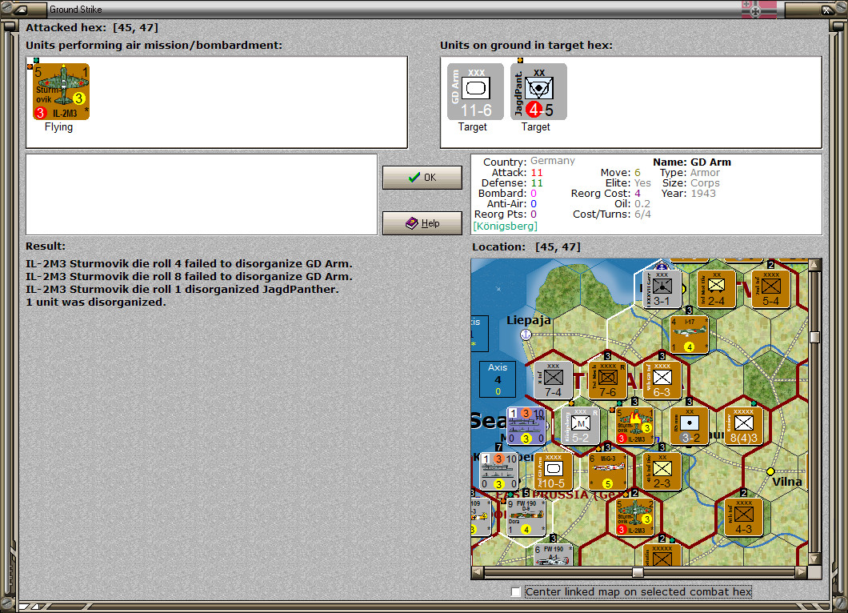Select the Axis 4 flag marker
This screenshot has height=613, width=848.
(x=498, y=379)
